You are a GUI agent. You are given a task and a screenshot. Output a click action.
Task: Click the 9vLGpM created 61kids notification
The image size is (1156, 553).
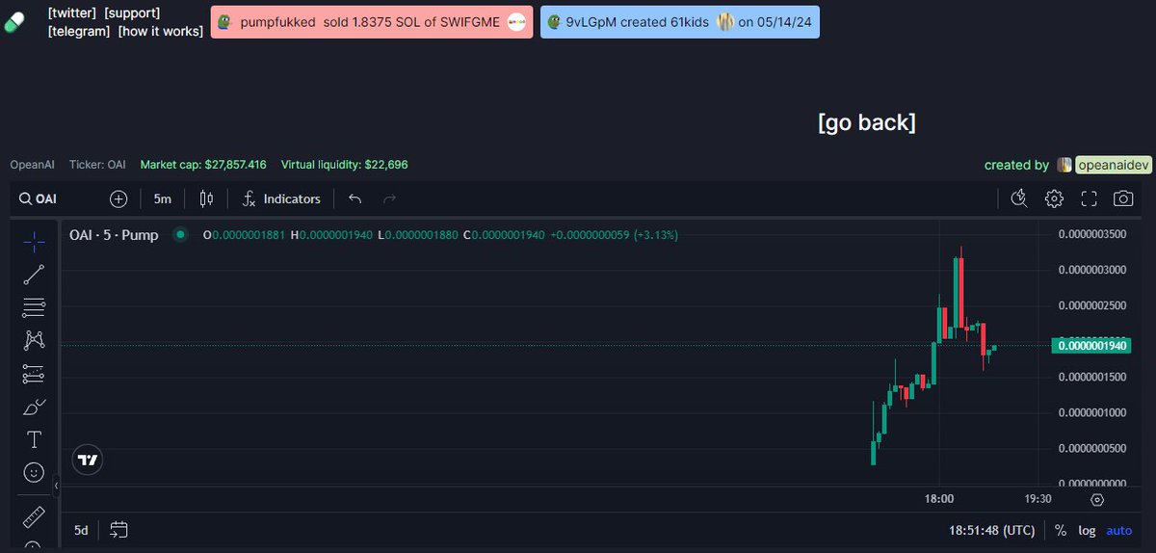click(679, 22)
